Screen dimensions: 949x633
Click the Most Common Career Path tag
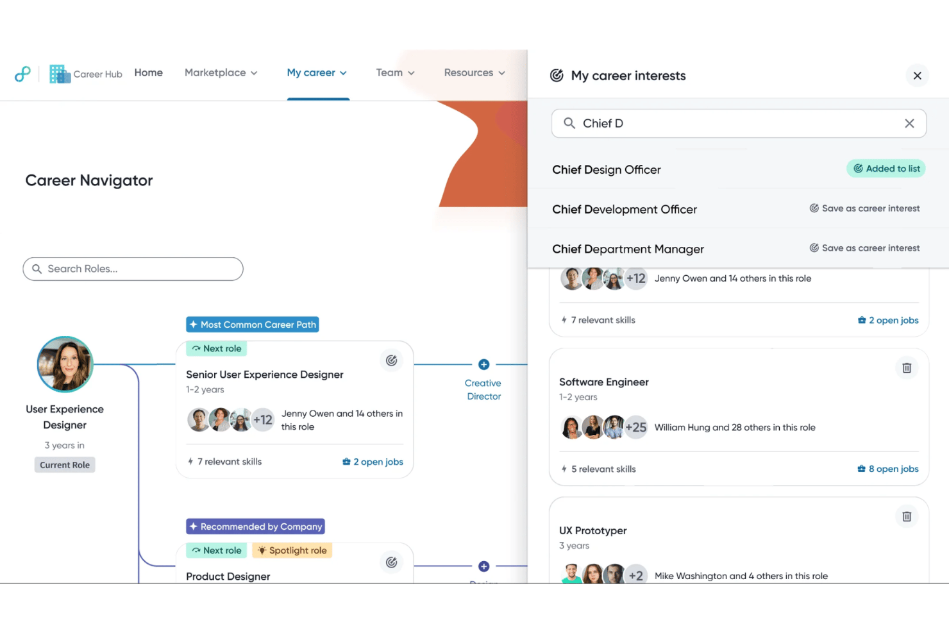253,325
